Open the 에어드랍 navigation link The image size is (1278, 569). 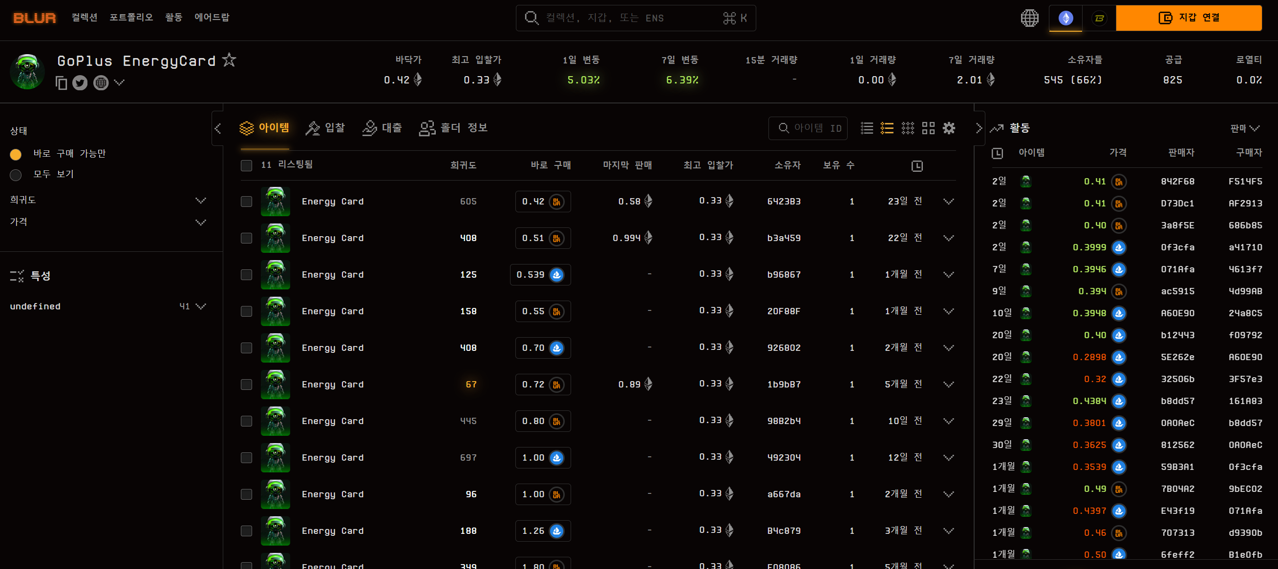[x=212, y=18]
